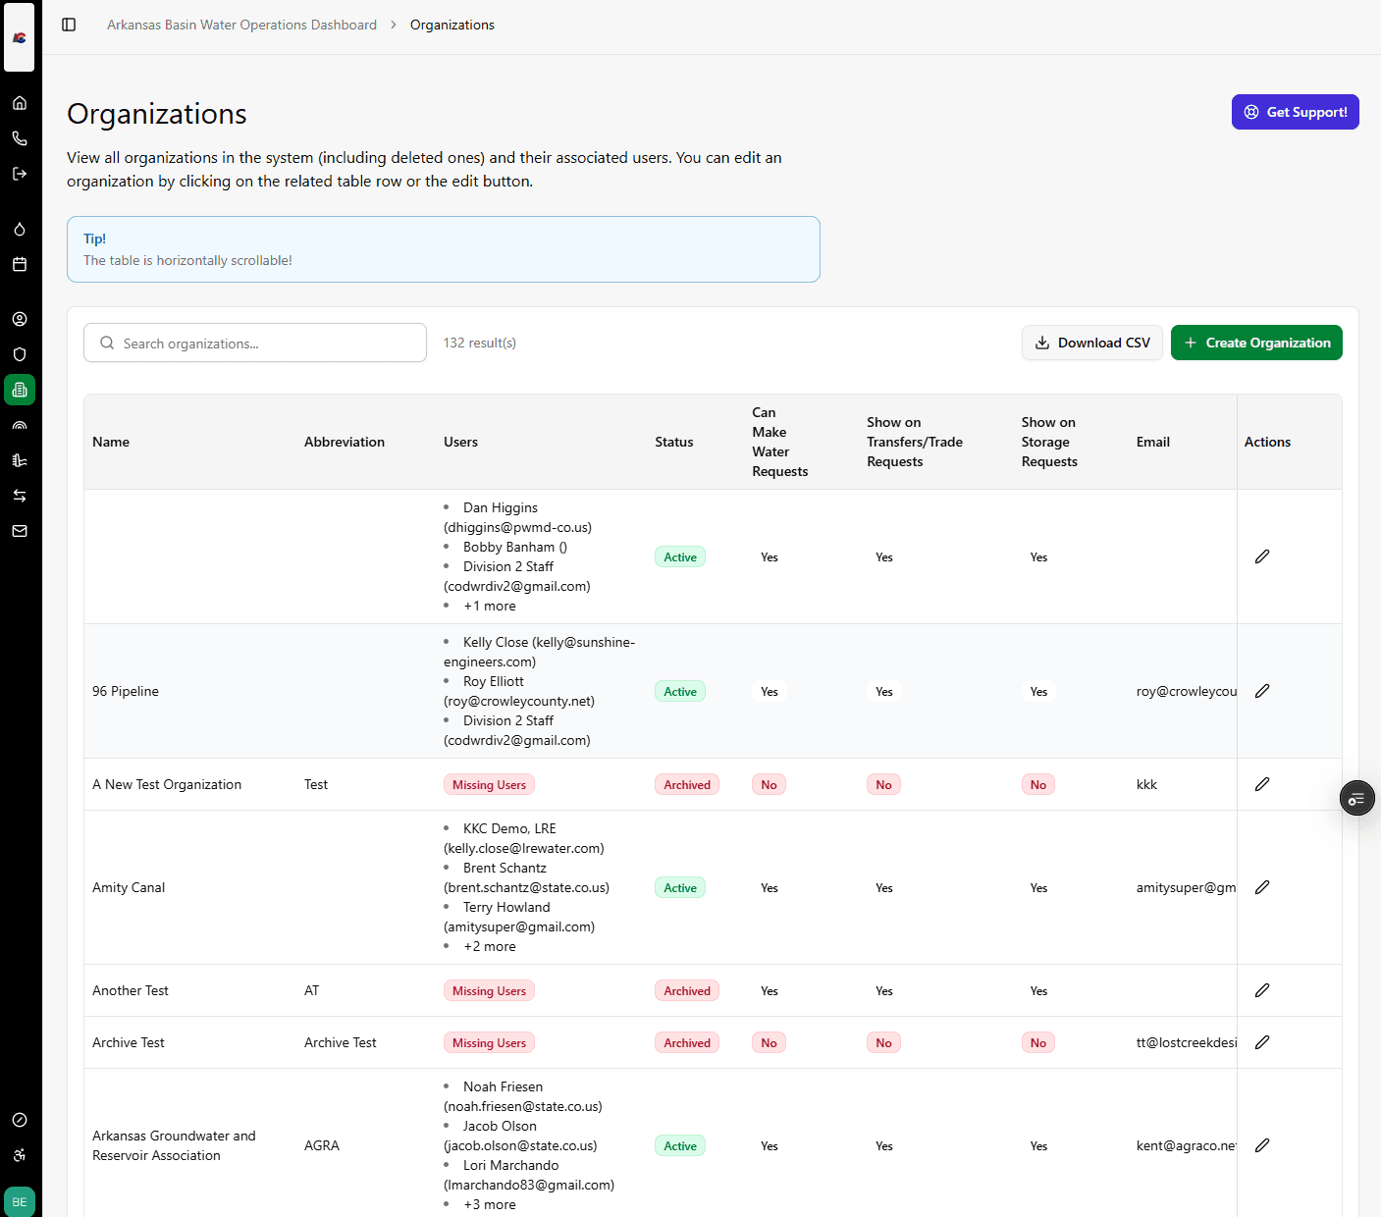The image size is (1381, 1217).
Task: Click the 132 result(s) count
Action: pyautogui.click(x=480, y=343)
